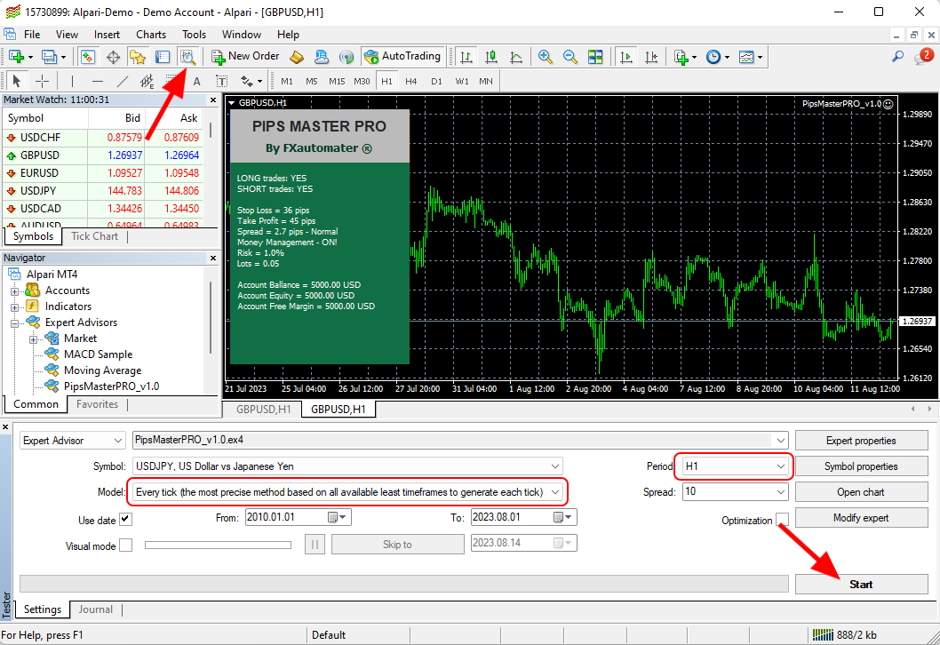Select the draw vertical line tool
Viewport: 940px width, 645px height.
click(72, 81)
